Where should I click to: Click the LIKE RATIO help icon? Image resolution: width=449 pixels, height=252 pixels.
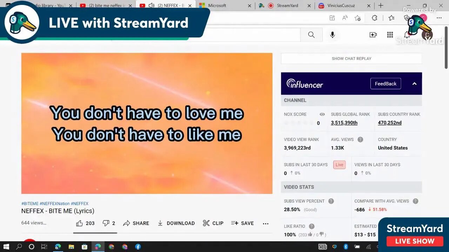point(311,226)
